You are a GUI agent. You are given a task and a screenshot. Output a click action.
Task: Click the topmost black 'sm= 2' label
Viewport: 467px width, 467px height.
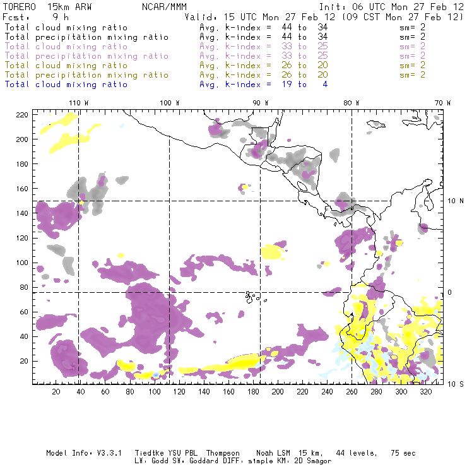coord(412,27)
